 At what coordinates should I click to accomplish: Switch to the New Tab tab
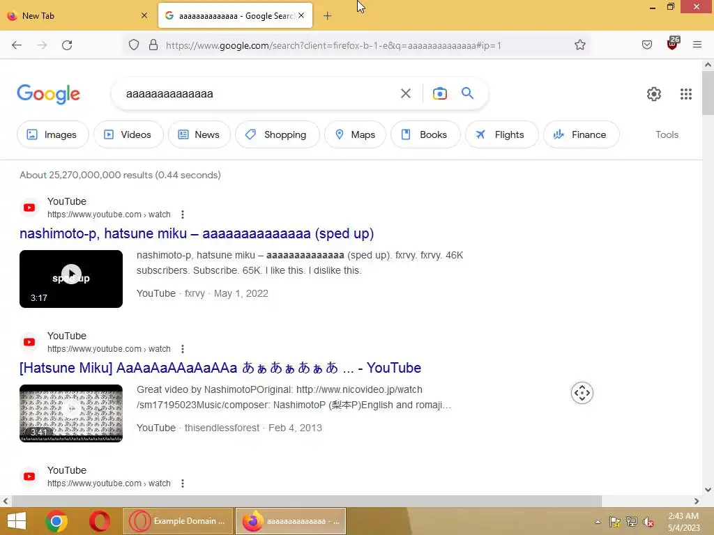point(77,15)
